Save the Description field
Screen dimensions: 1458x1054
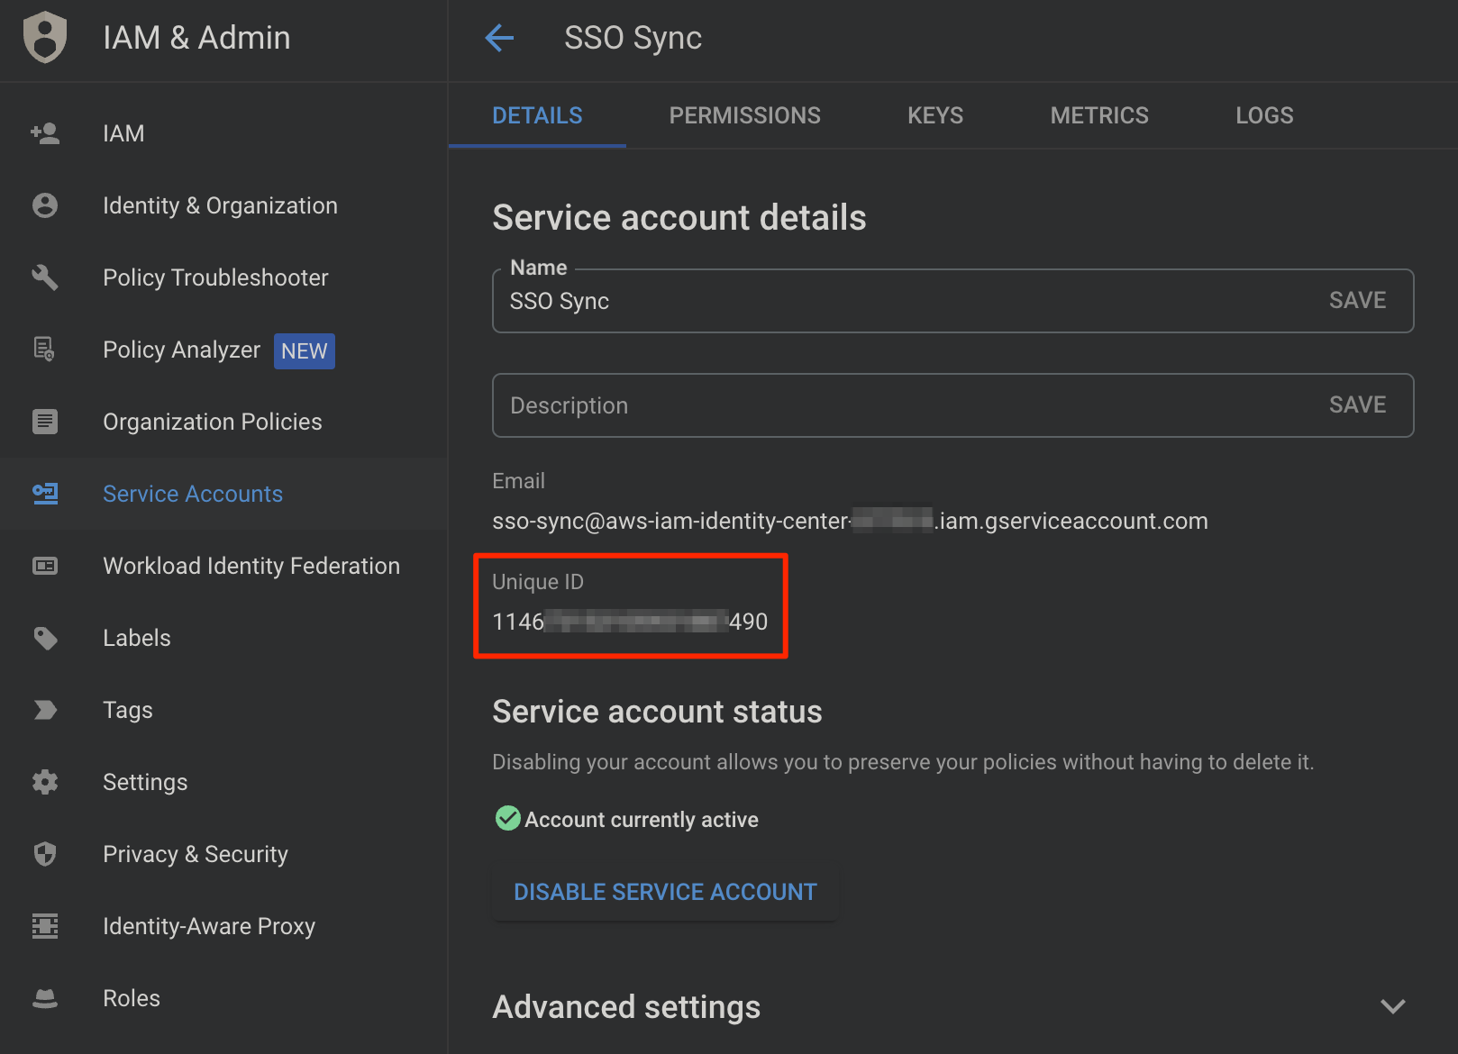[1357, 405]
